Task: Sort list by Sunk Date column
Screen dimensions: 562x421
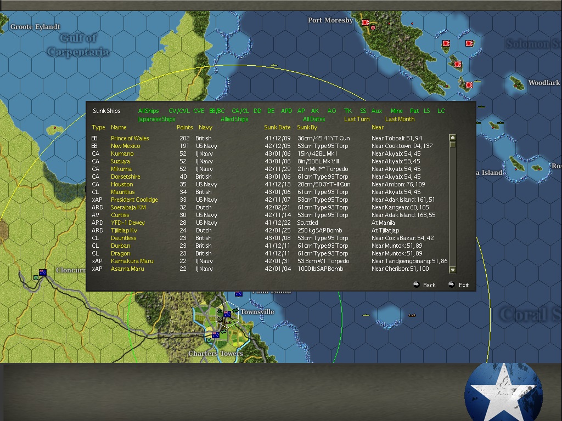Action: tap(277, 127)
